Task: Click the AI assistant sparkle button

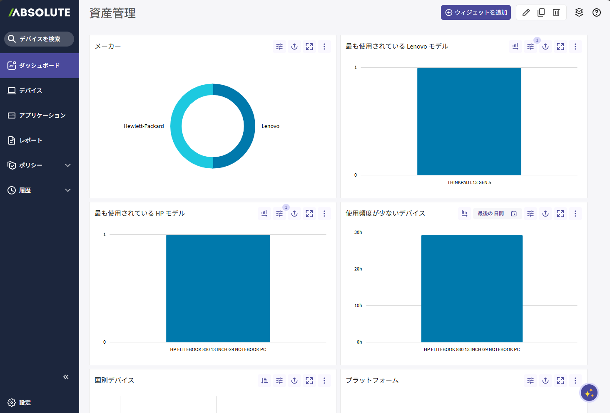Action: 589,393
